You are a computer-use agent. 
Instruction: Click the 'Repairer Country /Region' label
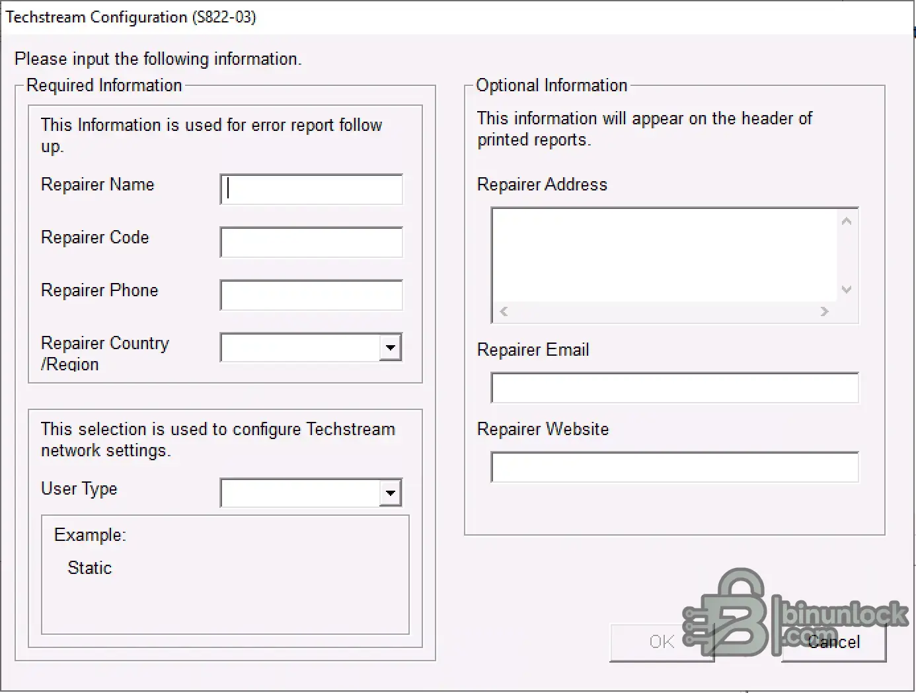[105, 353]
